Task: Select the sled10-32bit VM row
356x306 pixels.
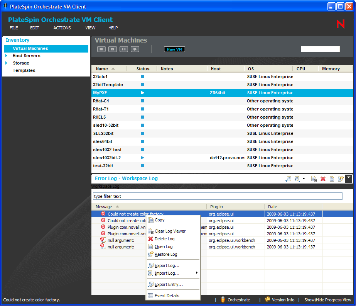Action: click(222, 125)
